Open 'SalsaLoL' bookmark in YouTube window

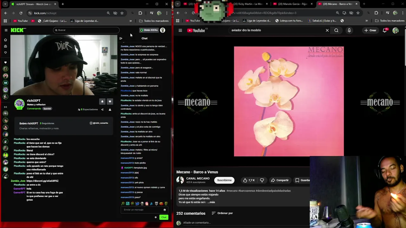322,21
